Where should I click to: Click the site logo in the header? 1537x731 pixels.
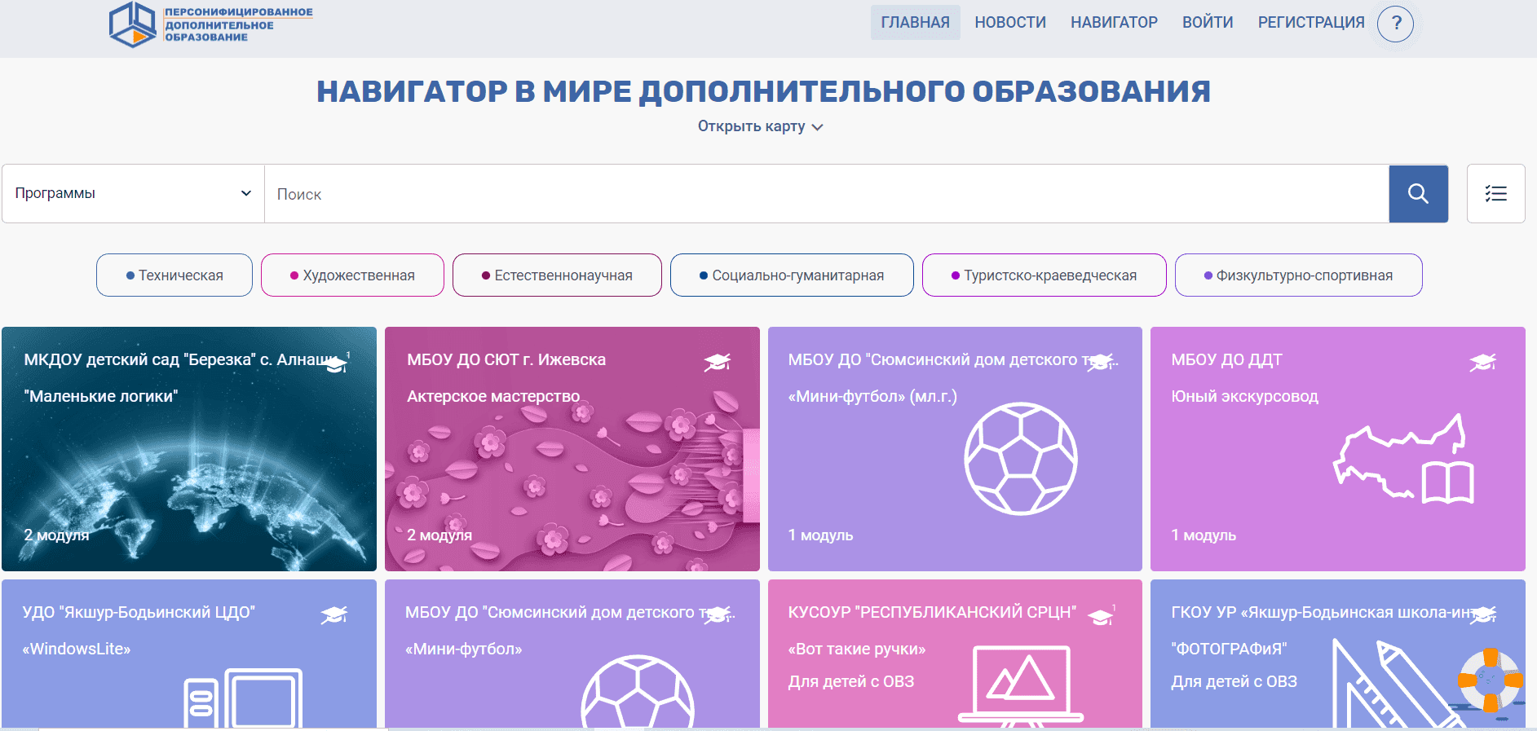click(x=211, y=24)
